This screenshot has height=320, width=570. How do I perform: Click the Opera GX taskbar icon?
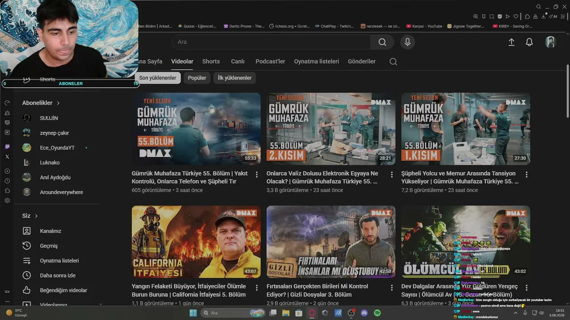click(312, 313)
